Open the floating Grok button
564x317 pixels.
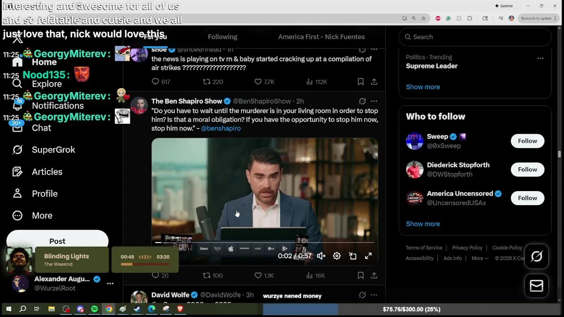[x=537, y=256]
